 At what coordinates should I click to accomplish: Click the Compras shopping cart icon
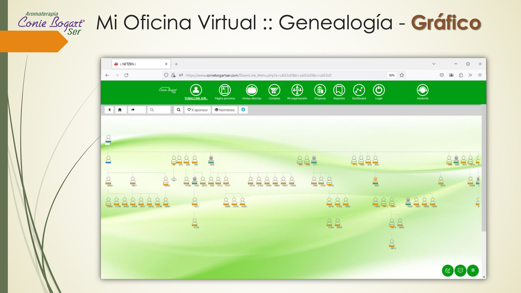(274, 90)
